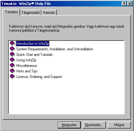Cancel the dialog with the Mégse button
134x131 pixels.
[119, 125]
